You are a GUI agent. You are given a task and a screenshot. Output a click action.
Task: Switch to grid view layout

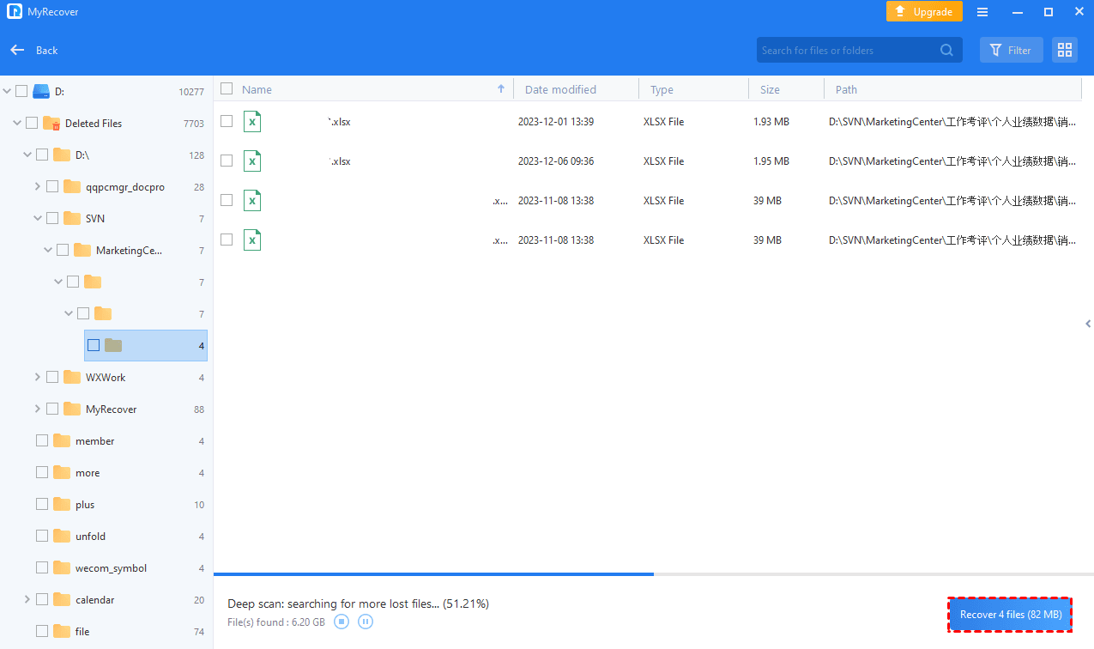(1065, 50)
